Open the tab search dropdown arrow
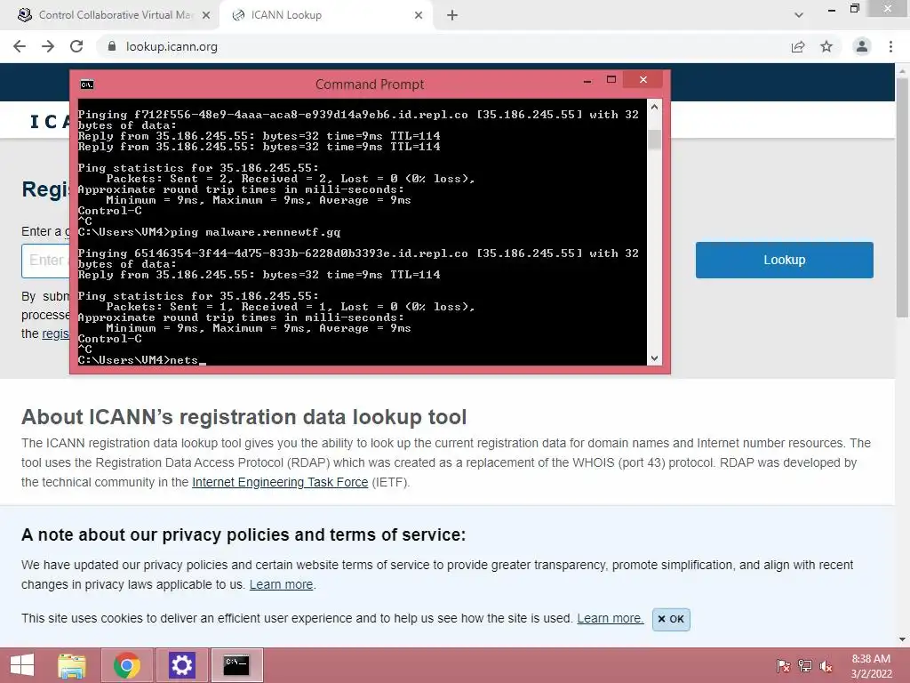This screenshot has width=910, height=683. pos(799,15)
